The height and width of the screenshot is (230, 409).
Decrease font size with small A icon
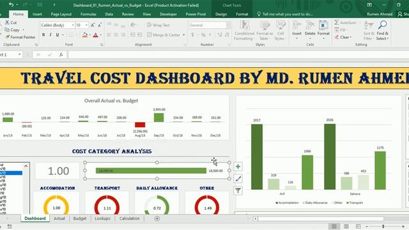(x=100, y=25)
